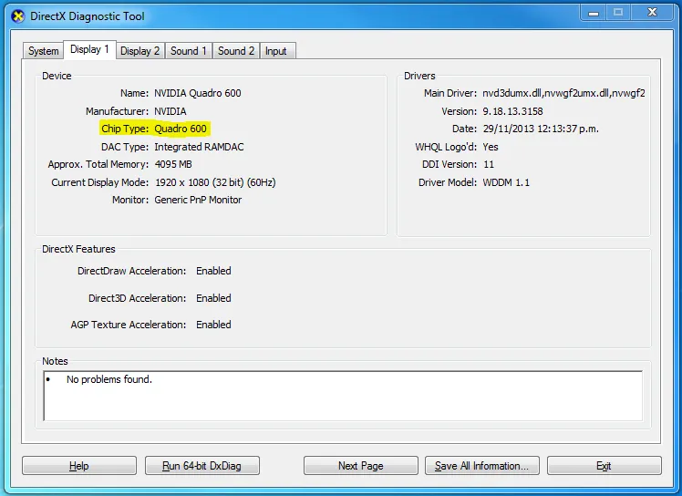Click the WHQL Logo'd value Yes

[491, 147]
